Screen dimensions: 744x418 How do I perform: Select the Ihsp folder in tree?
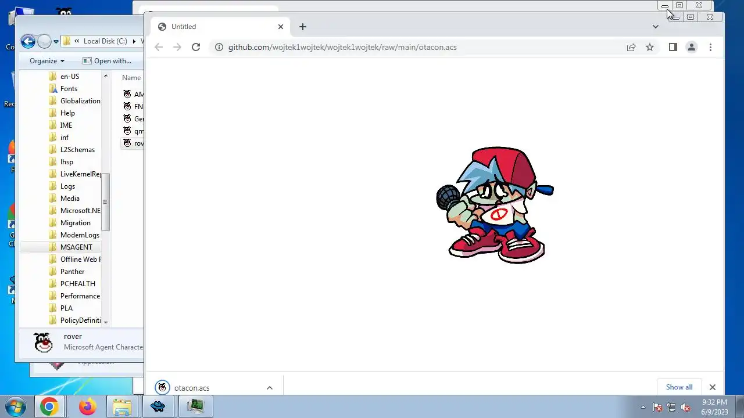point(67,161)
